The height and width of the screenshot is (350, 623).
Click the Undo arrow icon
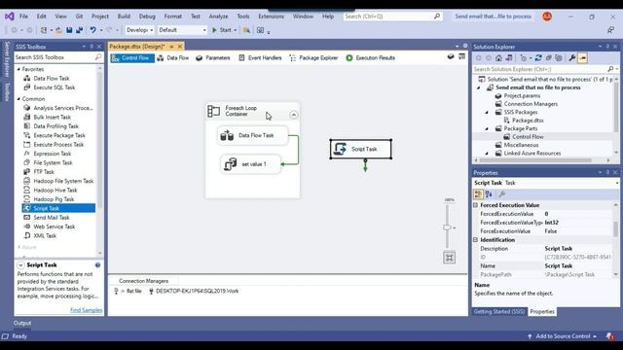pyautogui.click(x=93, y=30)
